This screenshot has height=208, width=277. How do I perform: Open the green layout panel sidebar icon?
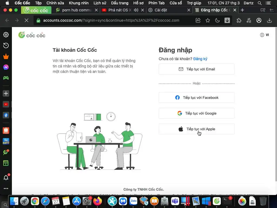point(6,163)
